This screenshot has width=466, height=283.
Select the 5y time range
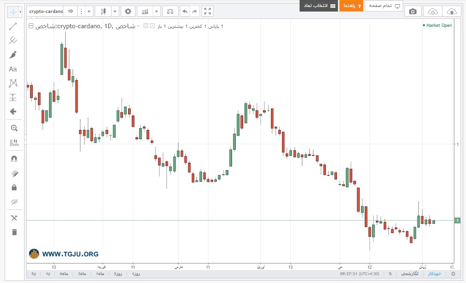tap(34, 274)
